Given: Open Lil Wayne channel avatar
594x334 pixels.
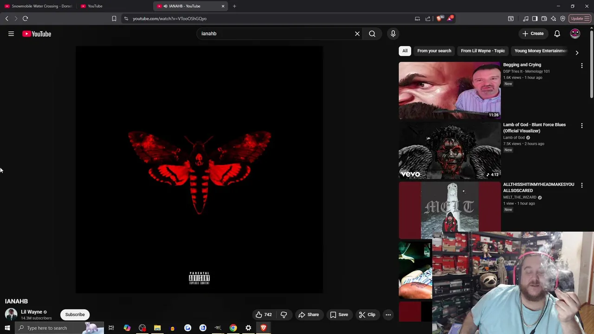Looking at the screenshot, I should 11,315.
